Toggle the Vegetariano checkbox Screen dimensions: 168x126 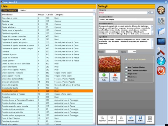tap(126, 74)
